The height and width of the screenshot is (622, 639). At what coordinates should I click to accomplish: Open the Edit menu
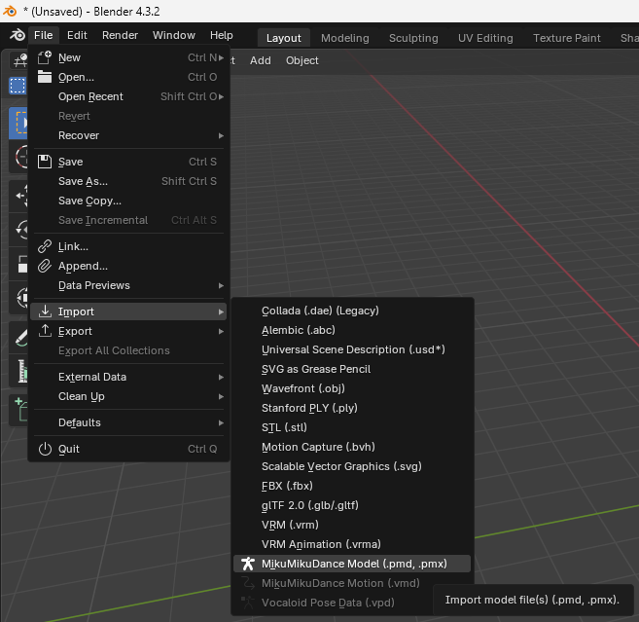pos(77,35)
